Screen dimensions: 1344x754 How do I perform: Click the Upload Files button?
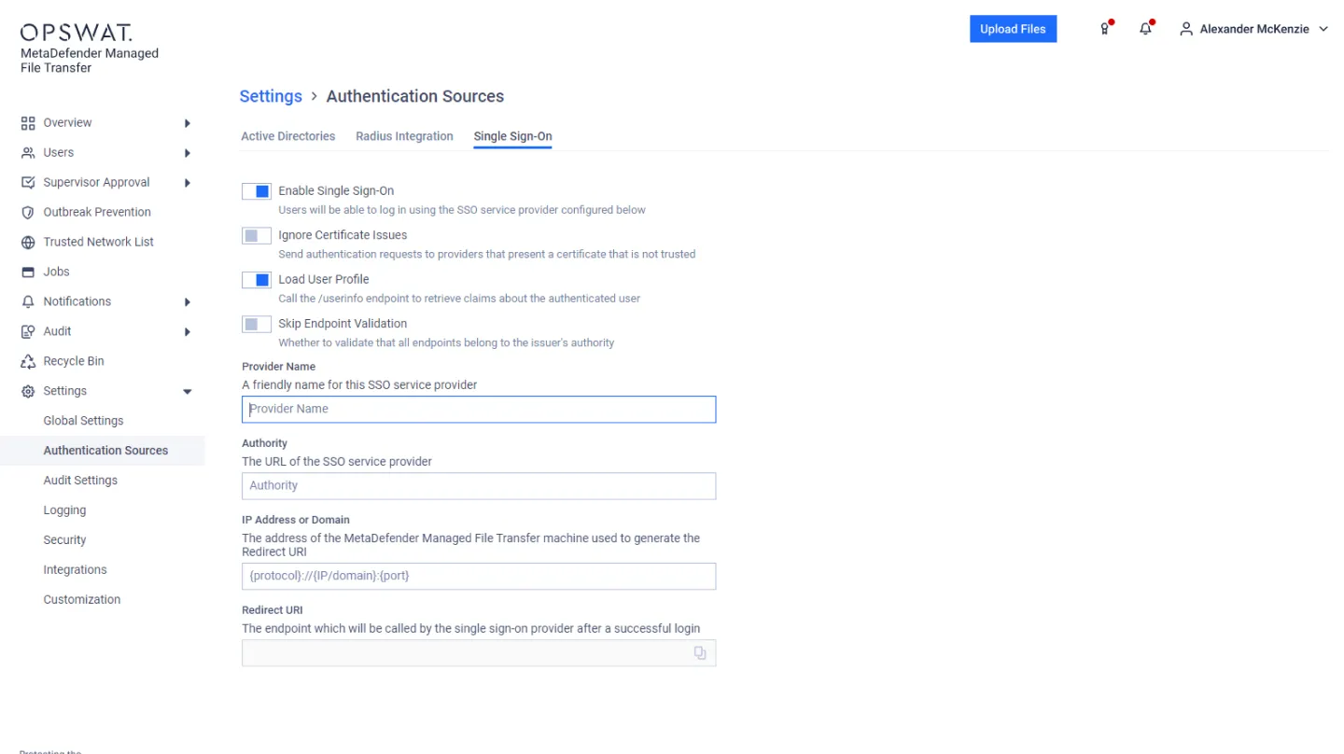click(x=1013, y=29)
